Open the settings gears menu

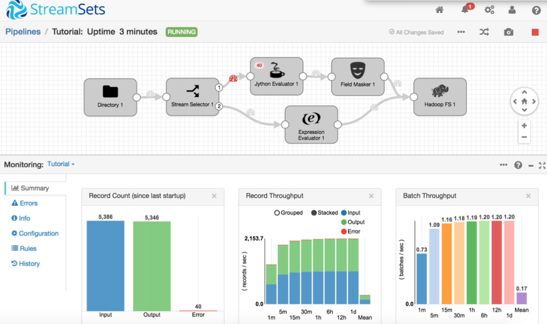tap(489, 9)
